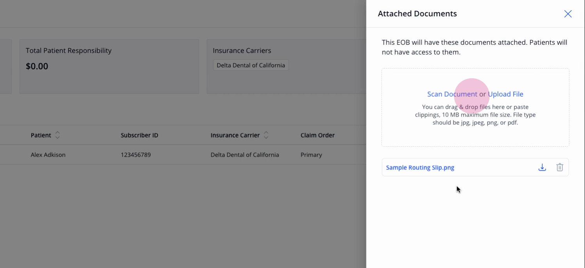Click the Scan Document link
585x268 pixels.
tap(452, 94)
